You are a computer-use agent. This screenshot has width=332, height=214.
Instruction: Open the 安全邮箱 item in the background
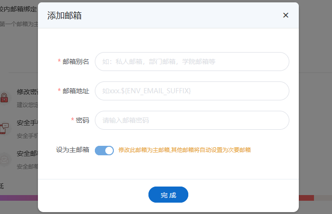[x=27, y=153]
